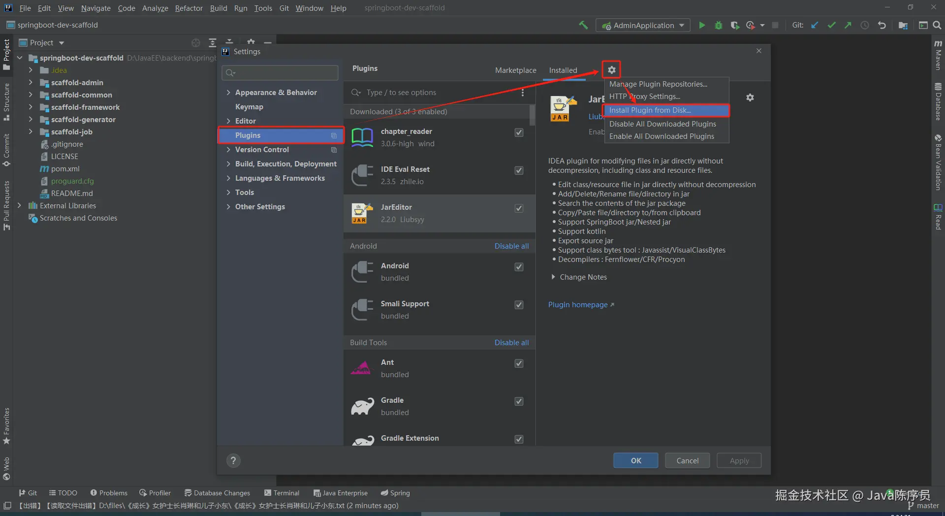This screenshot has height=516, width=945.
Task: Click the chapter_reader plugin icon
Action: pyautogui.click(x=362, y=137)
